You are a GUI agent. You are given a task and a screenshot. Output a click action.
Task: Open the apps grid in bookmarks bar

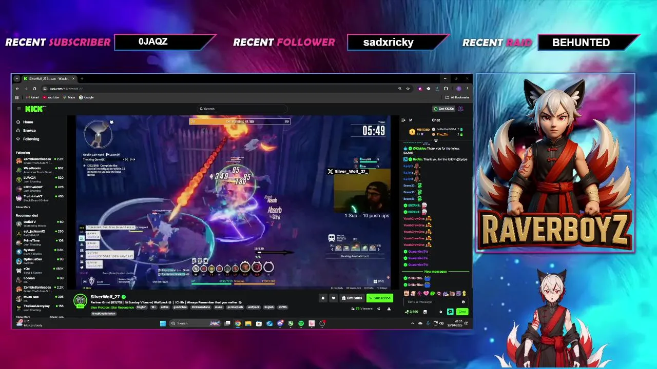pyautogui.click(x=17, y=97)
